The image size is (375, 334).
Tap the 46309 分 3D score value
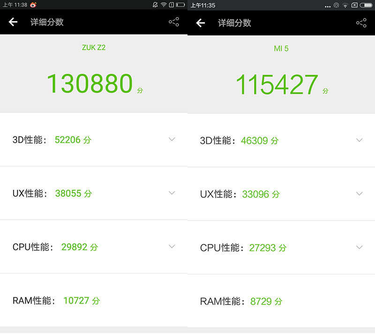260,141
